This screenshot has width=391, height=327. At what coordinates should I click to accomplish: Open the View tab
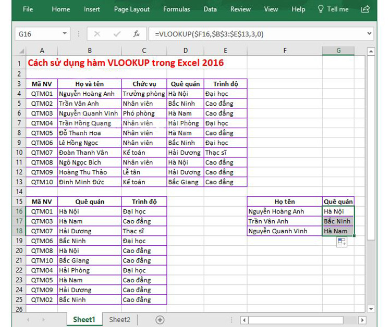(271, 9)
